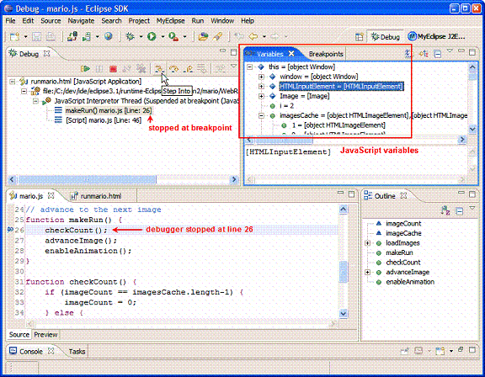
Task: Expand the 'Image = [Image]' variable
Action: pyautogui.click(x=261, y=96)
